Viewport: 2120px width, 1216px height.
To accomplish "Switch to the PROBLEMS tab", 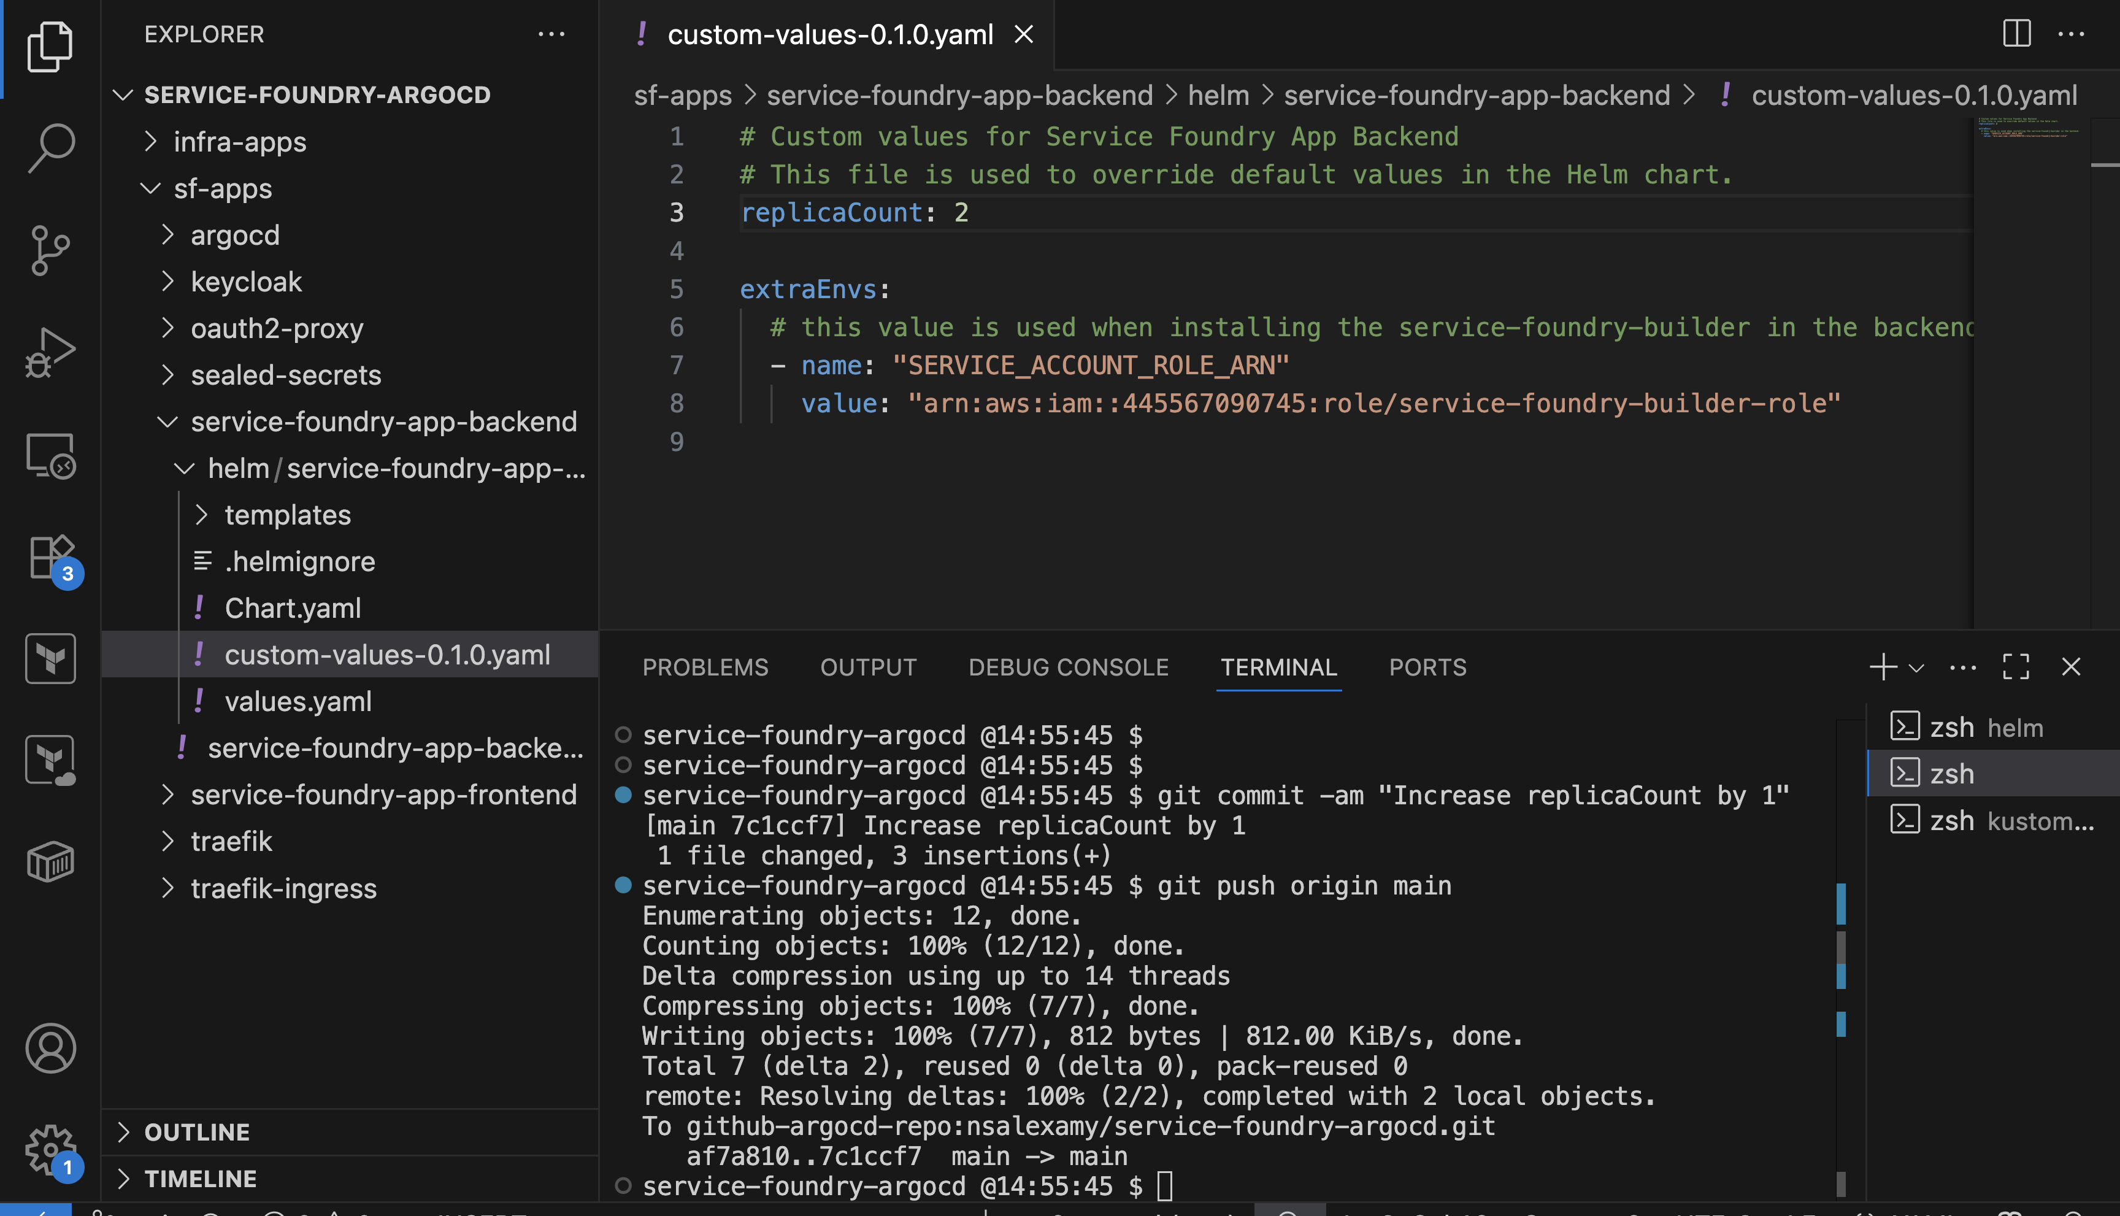I will click(x=705, y=668).
